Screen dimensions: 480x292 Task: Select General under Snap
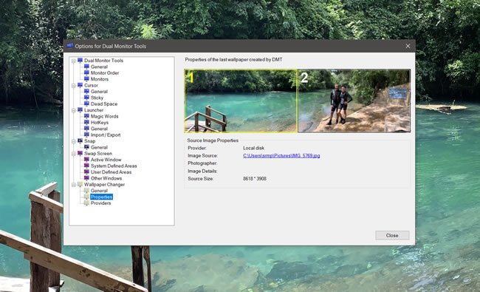[99, 147]
